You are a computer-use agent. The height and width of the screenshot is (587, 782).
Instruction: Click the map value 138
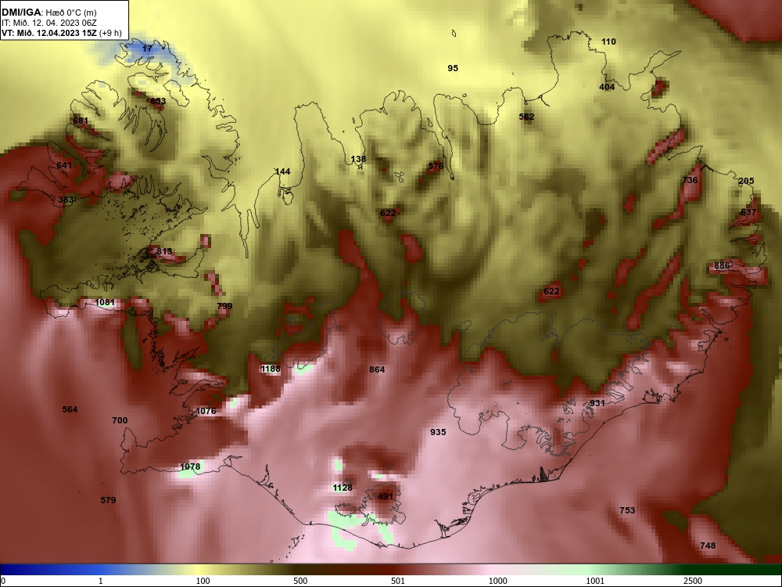pos(358,159)
